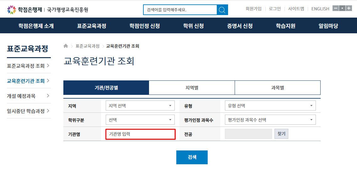Open 학습지원 menu
357x174 pixels.
click(x=285, y=26)
